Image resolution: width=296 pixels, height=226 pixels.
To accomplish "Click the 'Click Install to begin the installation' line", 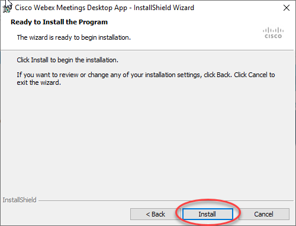I will point(67,60).
